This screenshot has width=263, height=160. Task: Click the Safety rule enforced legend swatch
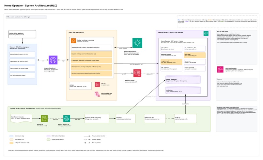[11, 143]
